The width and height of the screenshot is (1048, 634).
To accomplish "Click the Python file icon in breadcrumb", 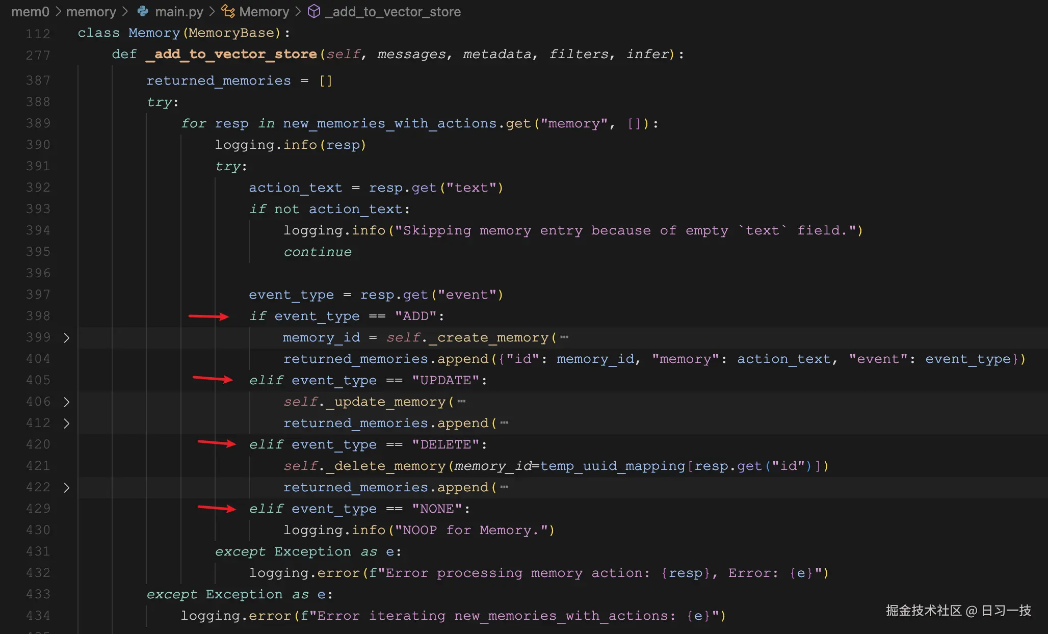I will (x=143, y=11).
